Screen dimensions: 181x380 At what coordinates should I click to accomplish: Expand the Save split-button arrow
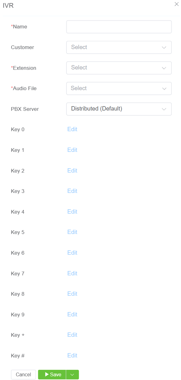[x=73, y=374]
